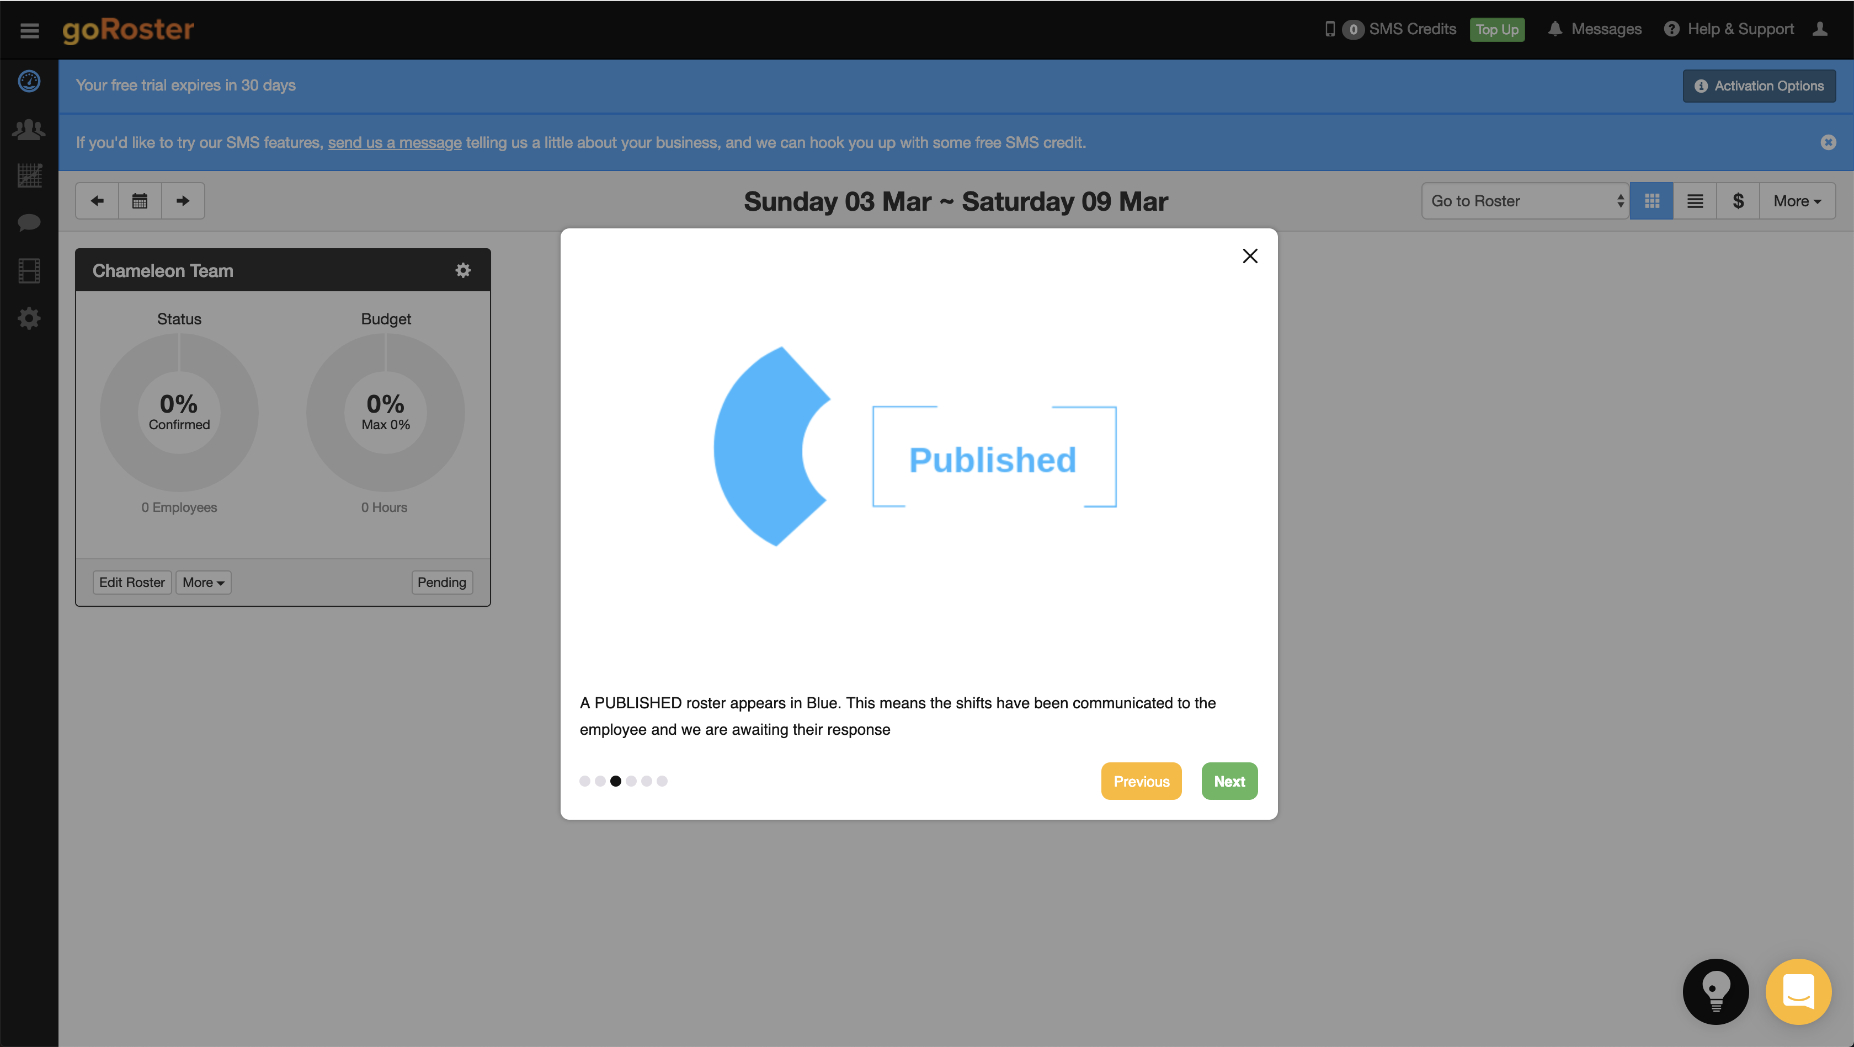
Task: Open the chat bubble sidebar icon
Action: (x=29, y=223)
